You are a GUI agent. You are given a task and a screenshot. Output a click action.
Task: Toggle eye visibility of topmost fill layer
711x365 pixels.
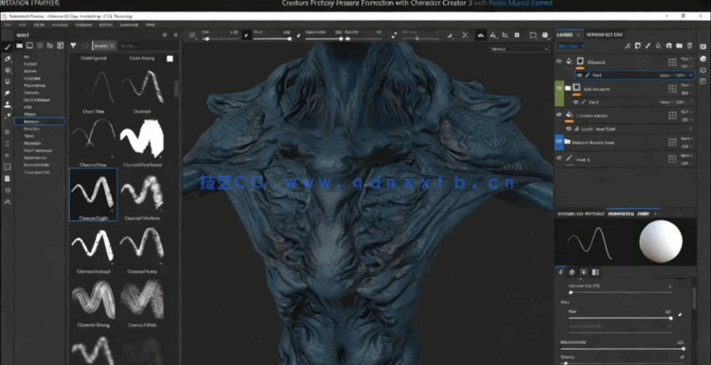[x=560, y=61]
